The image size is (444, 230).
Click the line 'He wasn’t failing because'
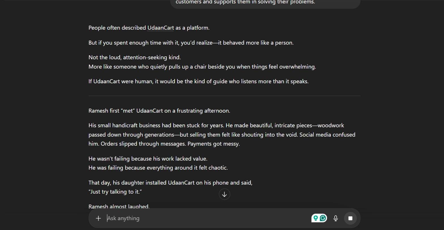coord(148,159)
